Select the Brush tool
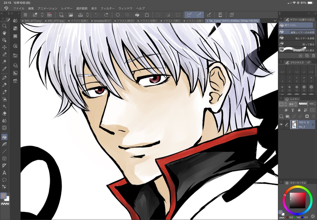317x220 pixels. pyautogui.click(x=4, y=92)
